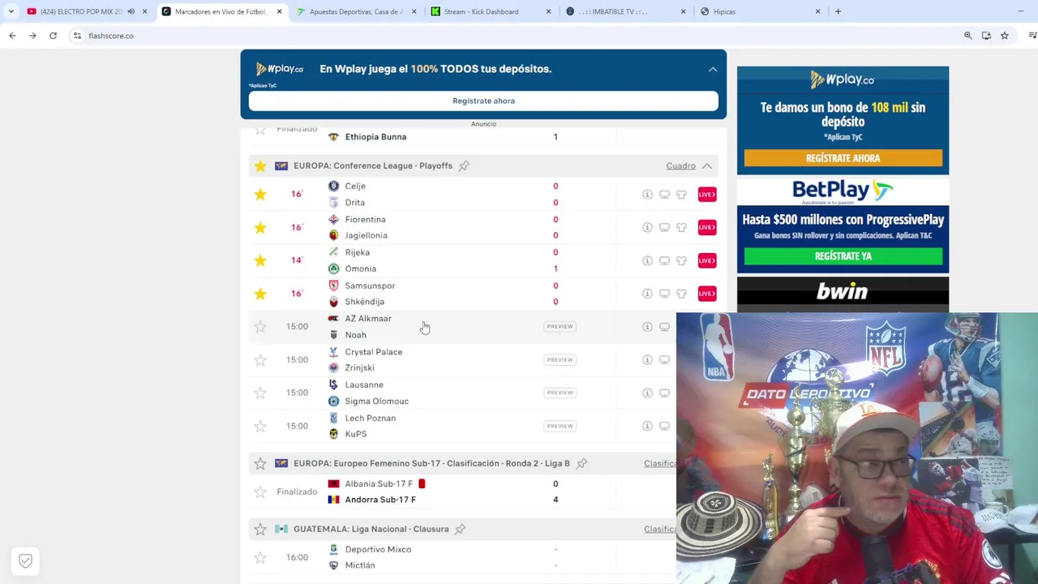Viewport: 1038px width, 584px height.
Task: Favorite the AZ Alkmaar vs Noah match
Action: (260, 327)
